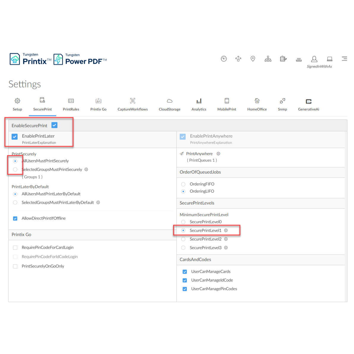
Task: Click the SignedInWithAs user icon
Action: tap(314, 59)
